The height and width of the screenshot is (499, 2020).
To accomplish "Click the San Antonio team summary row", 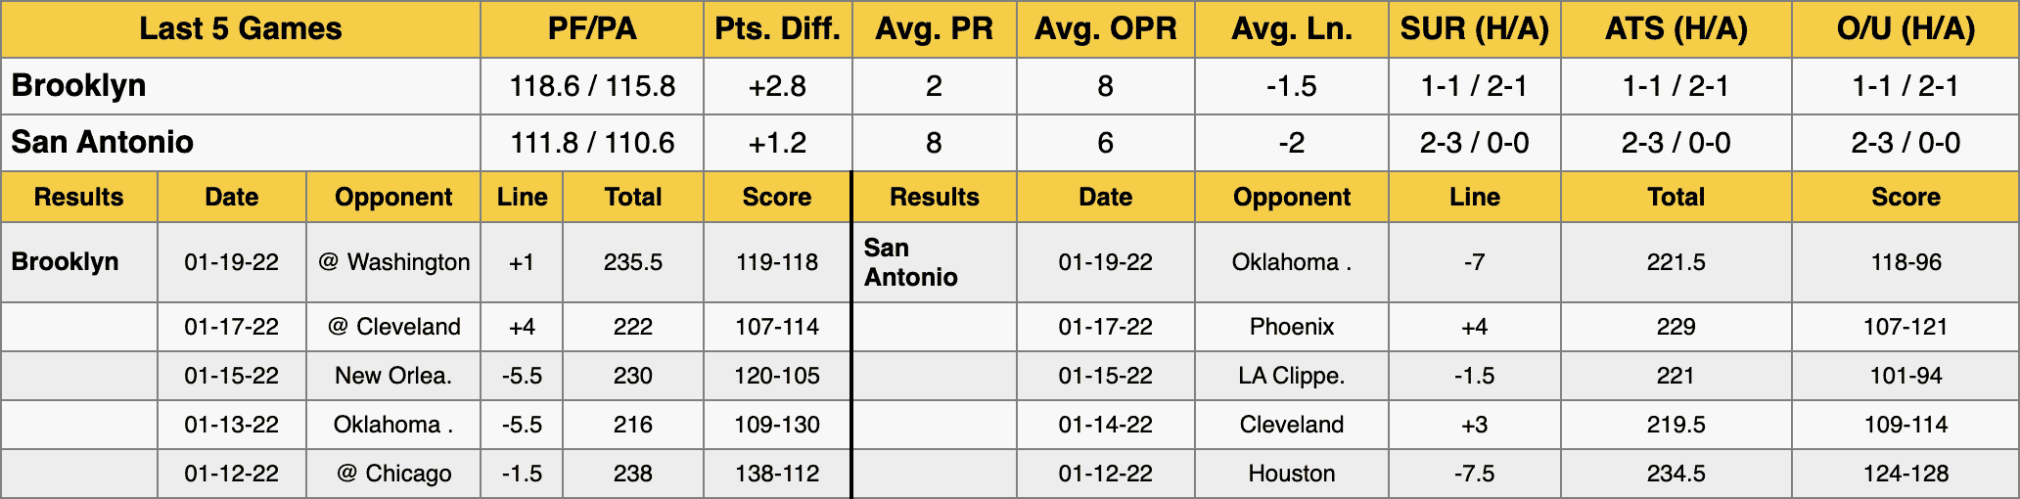I will 1010,143.
